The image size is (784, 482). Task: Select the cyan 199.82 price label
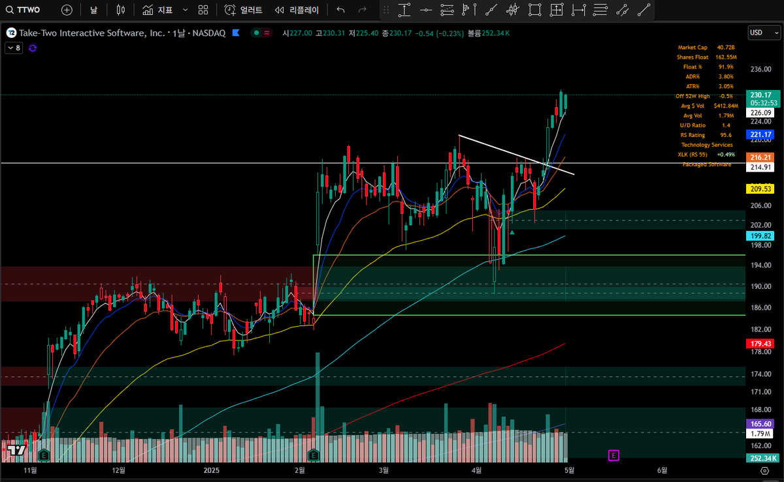point(761,235)
